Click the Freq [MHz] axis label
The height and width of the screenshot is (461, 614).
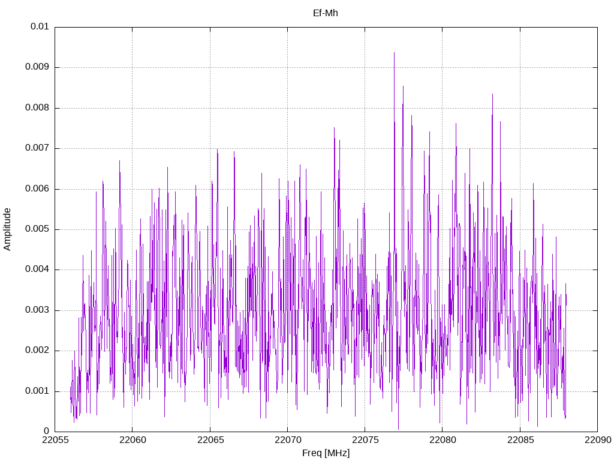point(326,453)
